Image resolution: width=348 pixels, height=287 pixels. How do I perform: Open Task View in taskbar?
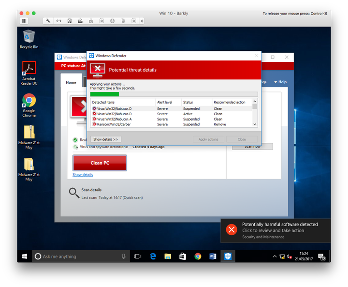click(x=137, y=257)
